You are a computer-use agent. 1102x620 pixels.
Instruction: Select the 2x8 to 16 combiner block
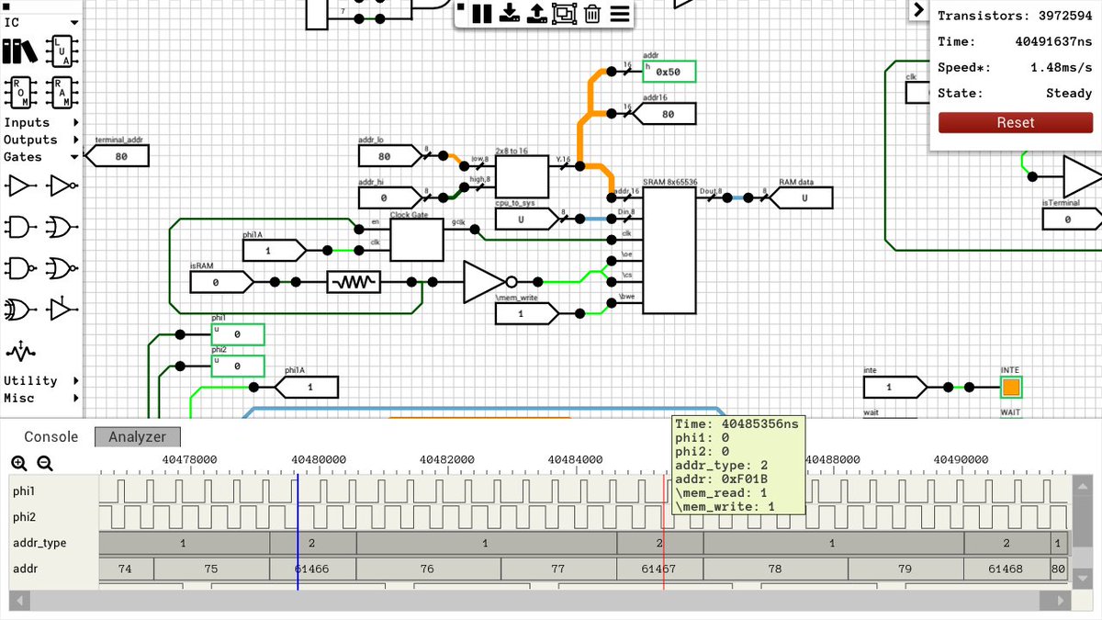pos(522,176)
